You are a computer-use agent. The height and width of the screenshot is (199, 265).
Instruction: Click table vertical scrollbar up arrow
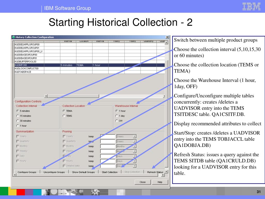[166, 42]
